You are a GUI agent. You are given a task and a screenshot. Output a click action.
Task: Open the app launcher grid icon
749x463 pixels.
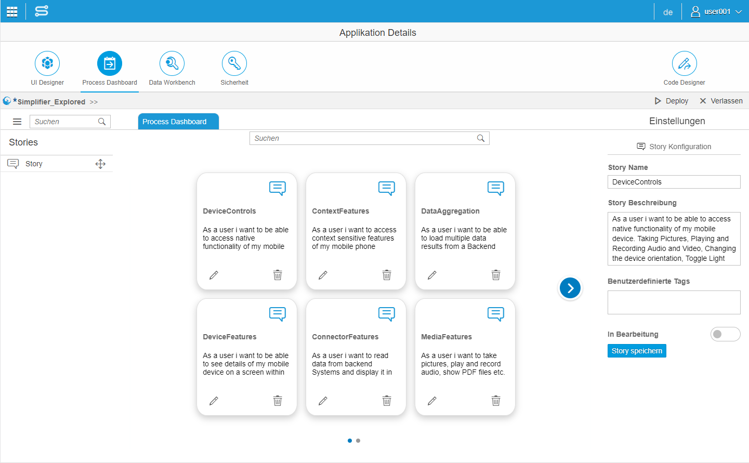tap(12, 11)
